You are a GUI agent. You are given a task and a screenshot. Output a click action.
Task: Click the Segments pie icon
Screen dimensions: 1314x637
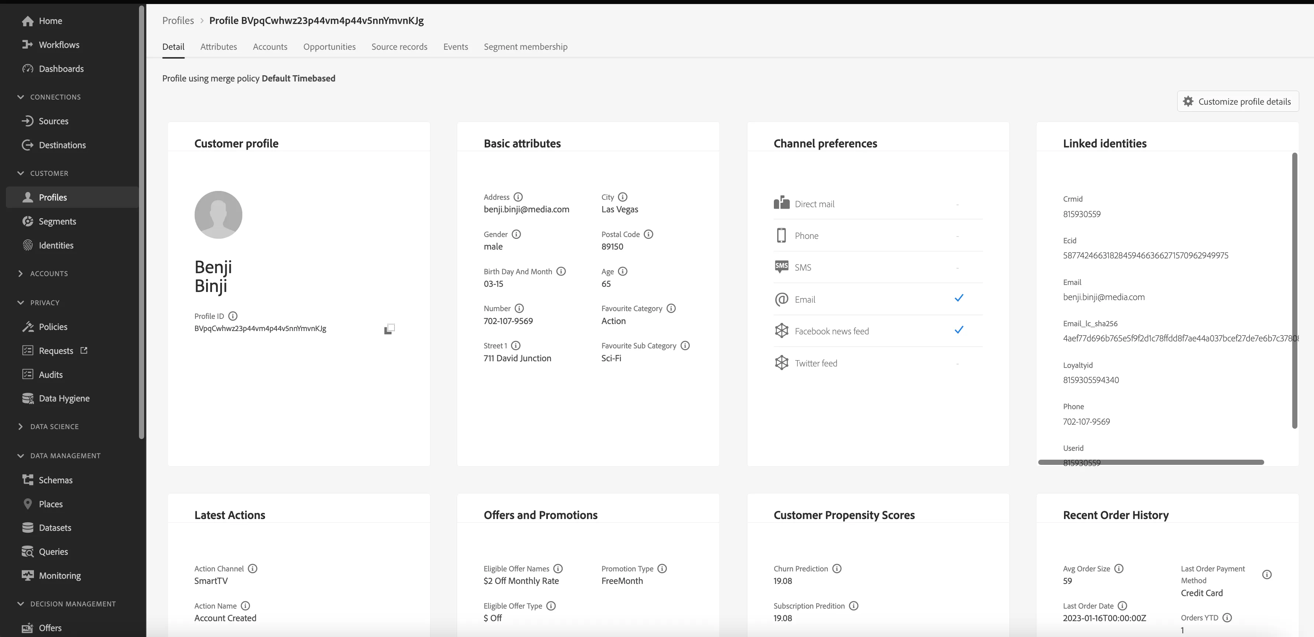pos(28,221)
